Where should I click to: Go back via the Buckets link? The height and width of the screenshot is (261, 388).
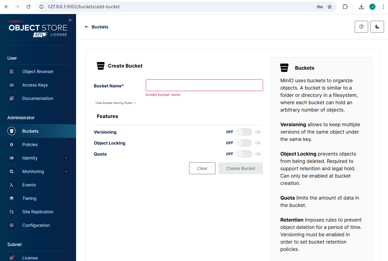click(100, 27)
